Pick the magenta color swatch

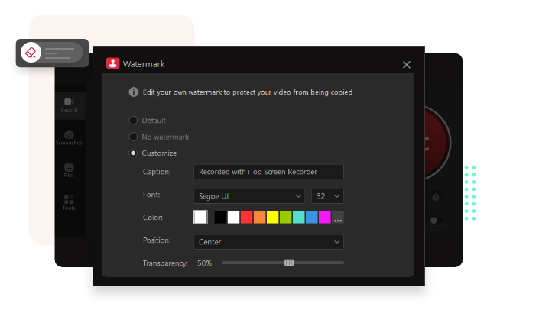click(325, 218)
